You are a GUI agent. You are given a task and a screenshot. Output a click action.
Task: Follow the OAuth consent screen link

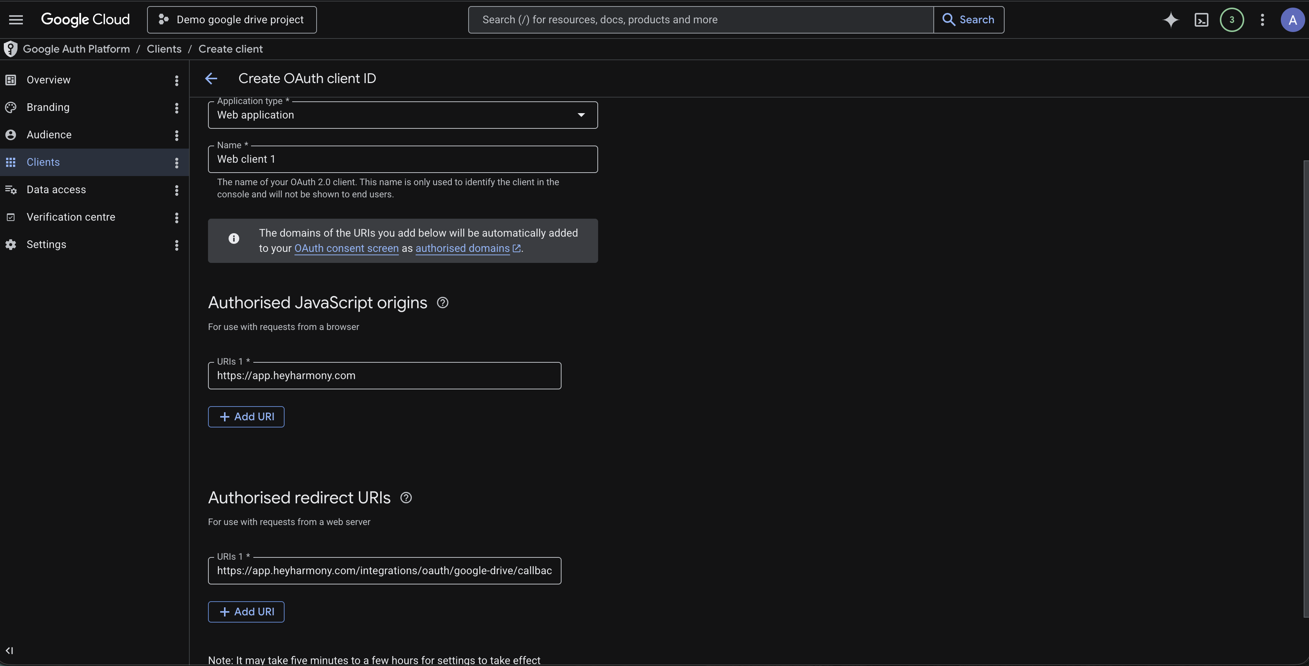tap(347, 248)
